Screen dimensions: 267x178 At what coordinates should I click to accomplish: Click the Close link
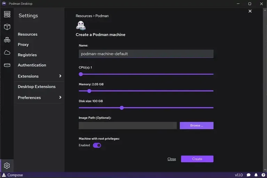(x=172, y=159)
